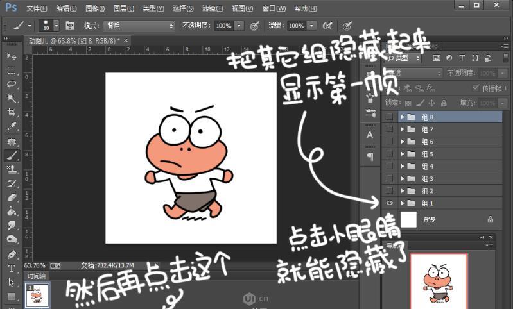Click lock transparent pixels icon
The width and height of the screenshot is (513, 309).
408,104
